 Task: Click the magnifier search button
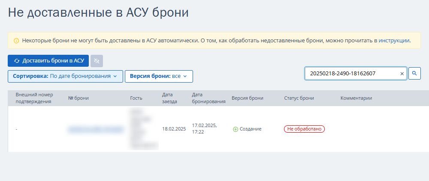(x=414, y=74)
